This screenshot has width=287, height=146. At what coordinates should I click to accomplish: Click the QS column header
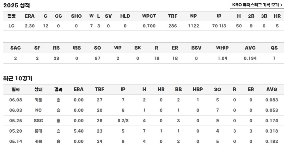click(274, 48)
